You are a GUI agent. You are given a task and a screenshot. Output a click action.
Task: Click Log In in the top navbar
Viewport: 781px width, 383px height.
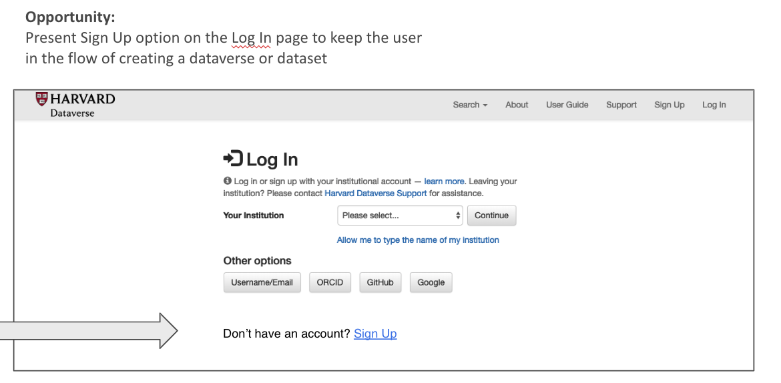pos(714,105)
